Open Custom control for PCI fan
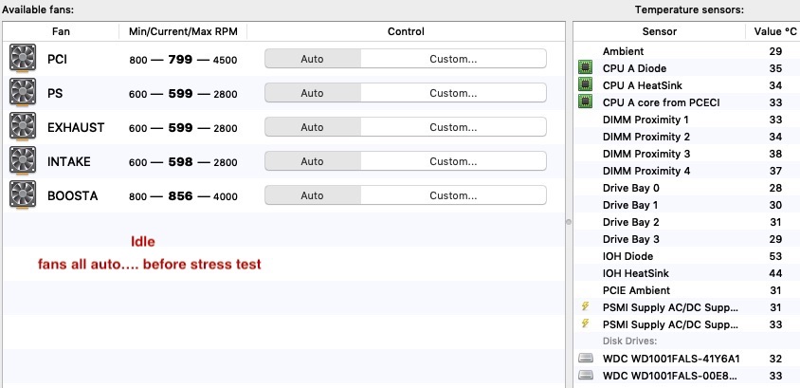Screen dimensions: 800x388 coord(453,59)
